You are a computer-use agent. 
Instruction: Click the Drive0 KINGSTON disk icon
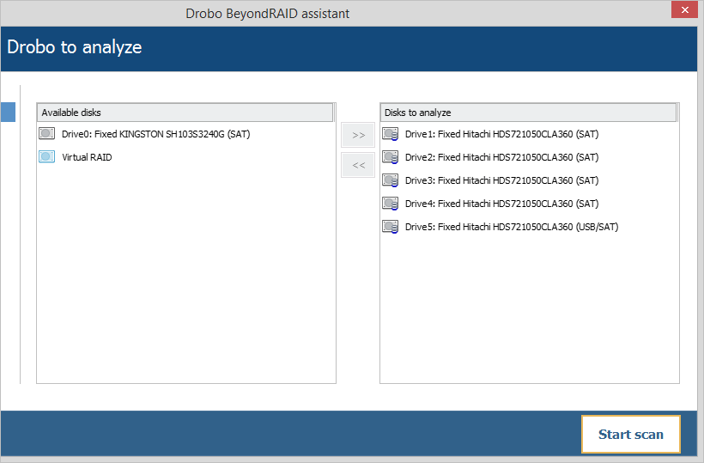tap(46, 133)
